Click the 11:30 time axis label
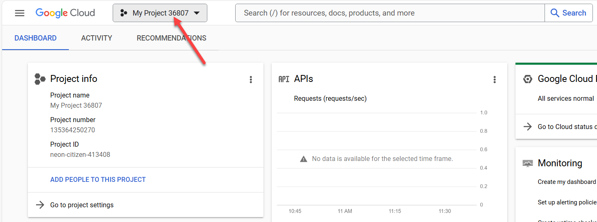This screenshot has height=222, width=597. pyautogui.click(x=445, y=211)
